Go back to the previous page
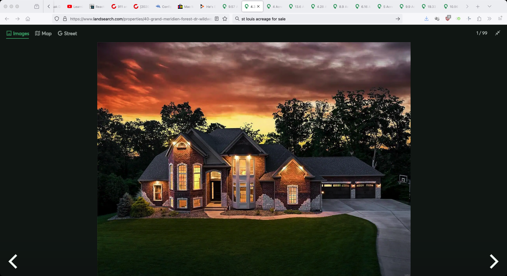Image resolution: width=507 pixels, height=276 pixels. 7,19
